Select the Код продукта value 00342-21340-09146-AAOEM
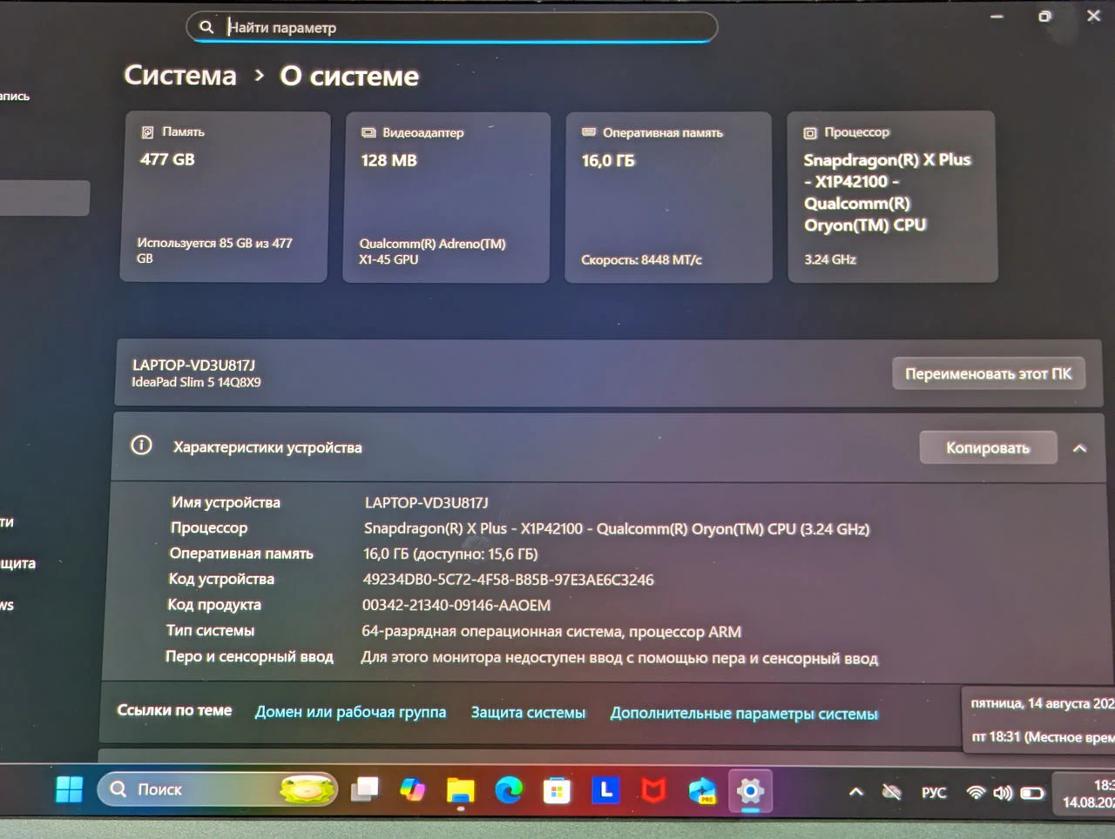 coord(456,605)
